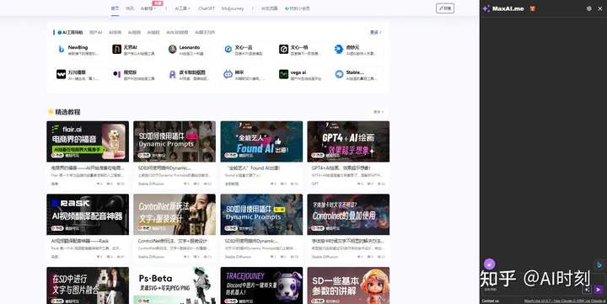The image size is (607, 304).
Task: Click the Contact us link
Action: (x=490, y=301)
